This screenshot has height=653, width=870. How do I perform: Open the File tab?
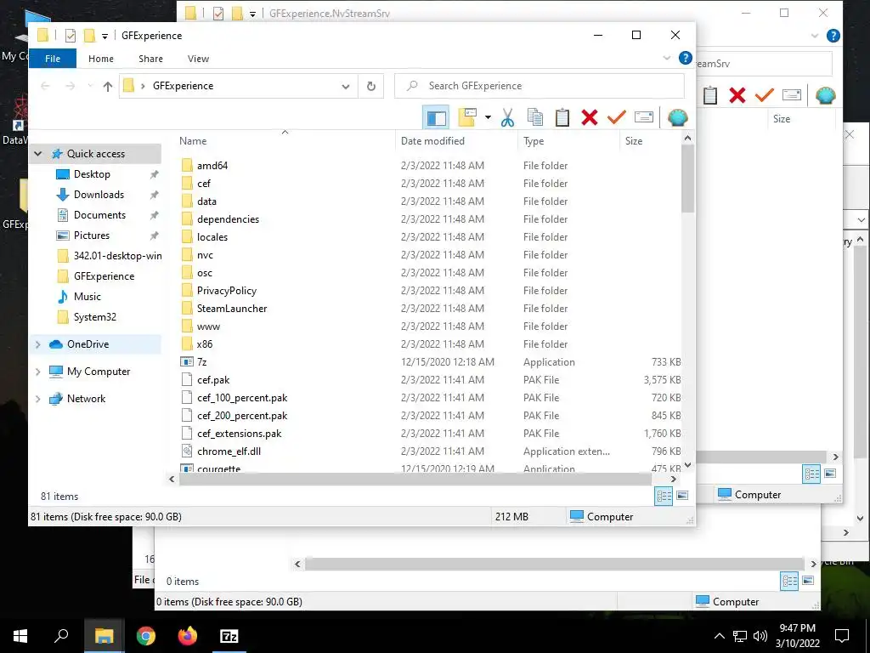point(53,59)
